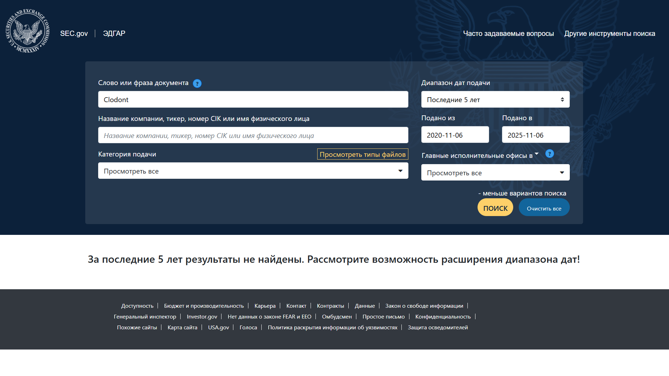Open the executive offices Просмотреть все dropdown

pos(495,172)
